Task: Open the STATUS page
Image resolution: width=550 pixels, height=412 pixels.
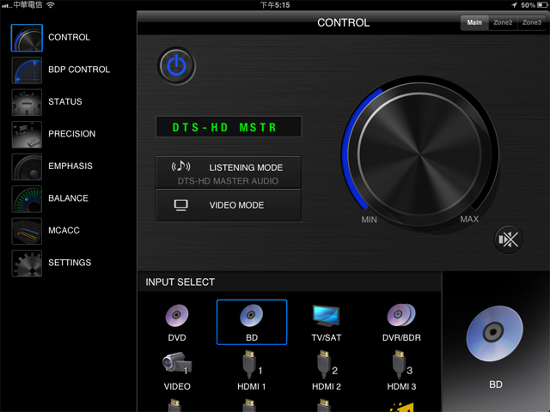Action: point(65,101)
